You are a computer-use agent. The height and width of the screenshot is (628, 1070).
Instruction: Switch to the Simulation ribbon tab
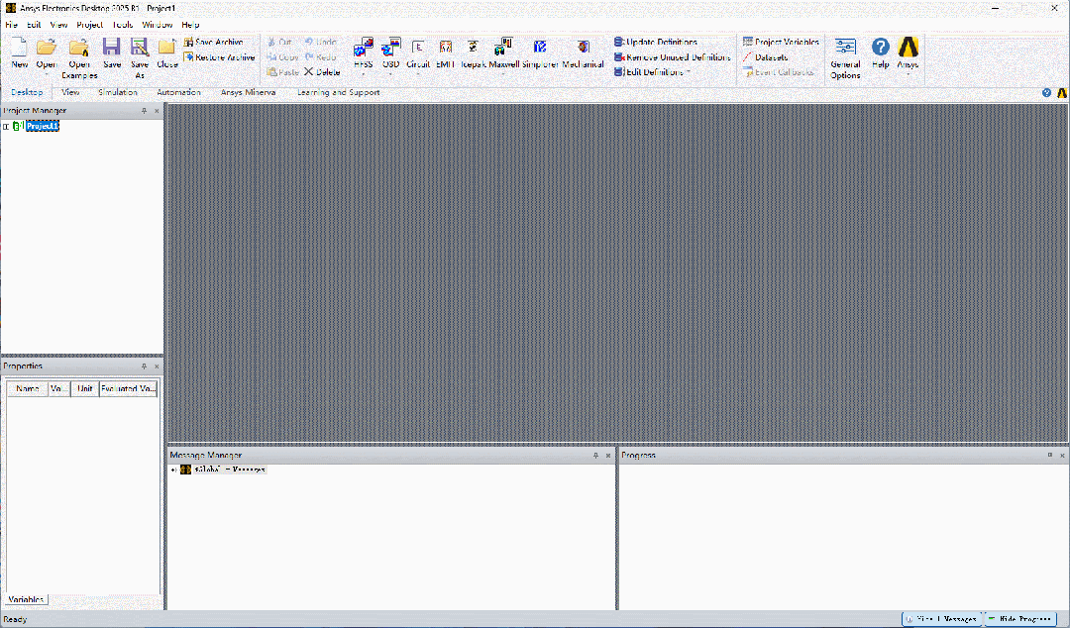tap(117, 92)
